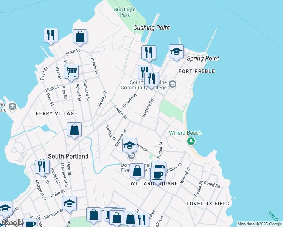
Task: Open the coffee cup marker at Willard Square
Action: coord(158,174)
